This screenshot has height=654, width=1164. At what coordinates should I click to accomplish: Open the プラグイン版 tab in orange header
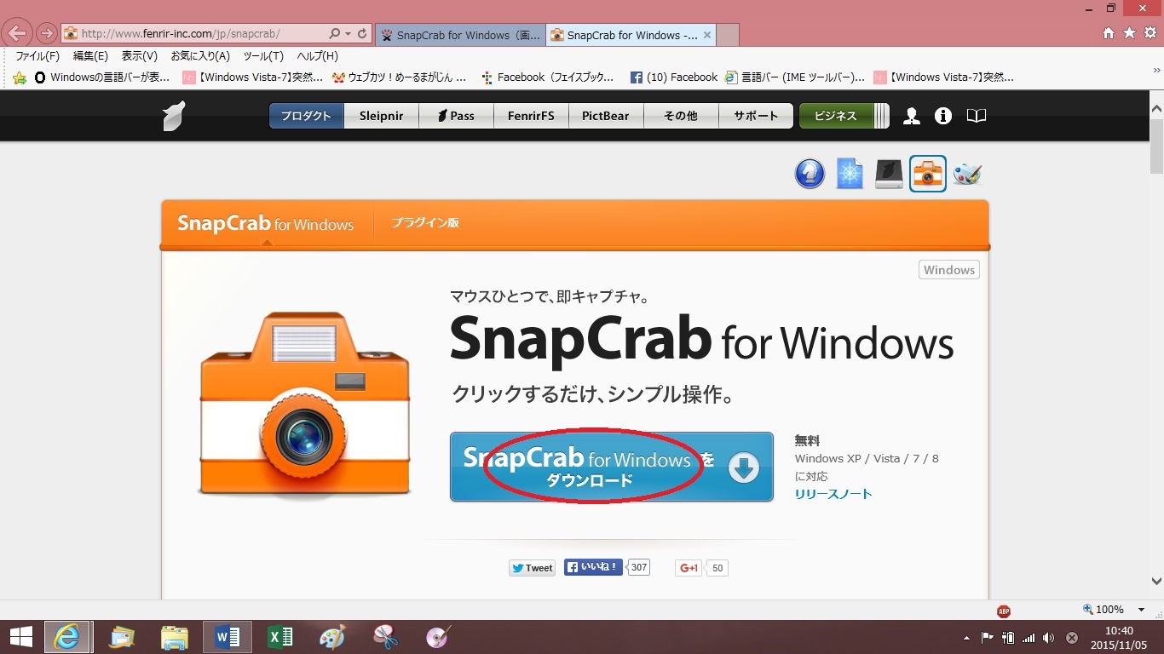click(425, 223)
